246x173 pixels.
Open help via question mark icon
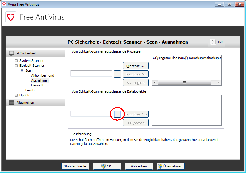point(213,42)
